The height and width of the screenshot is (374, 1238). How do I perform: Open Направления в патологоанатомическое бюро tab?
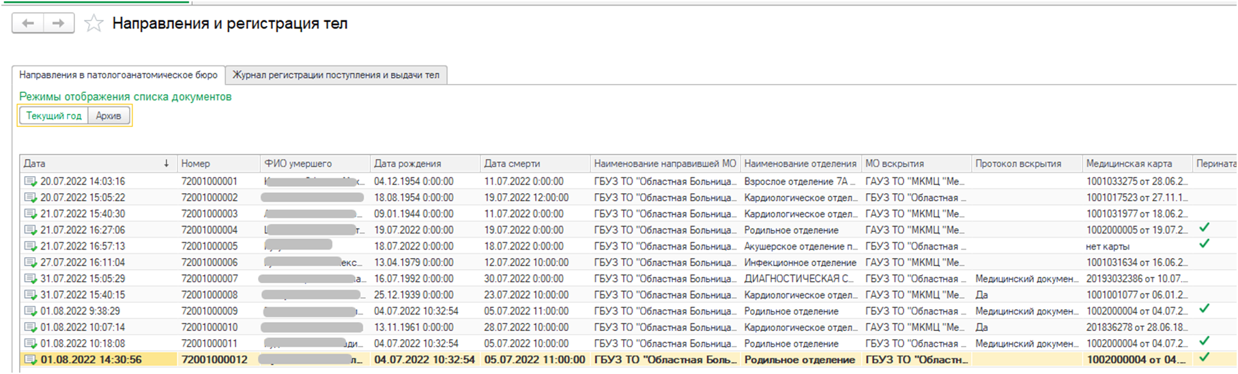[x=118, y=75]
